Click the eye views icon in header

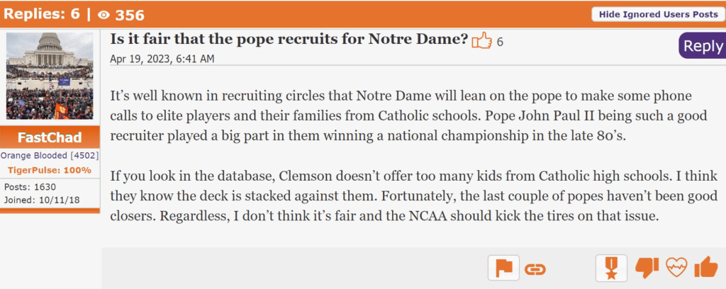click(x=103, y=14)
